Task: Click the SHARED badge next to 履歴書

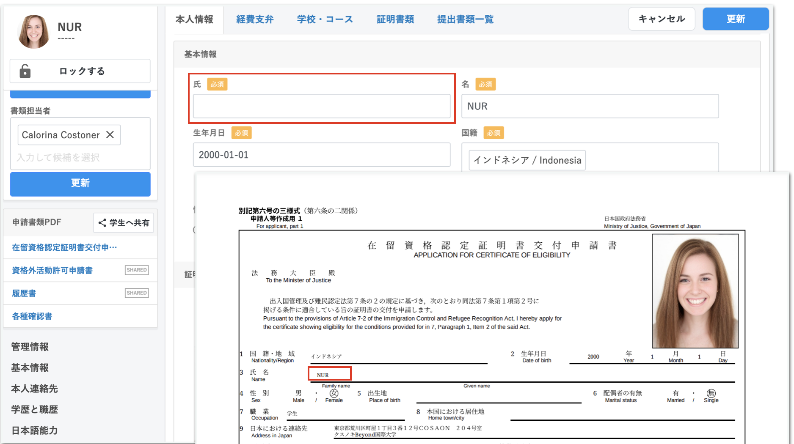Action: coord(137,293)
